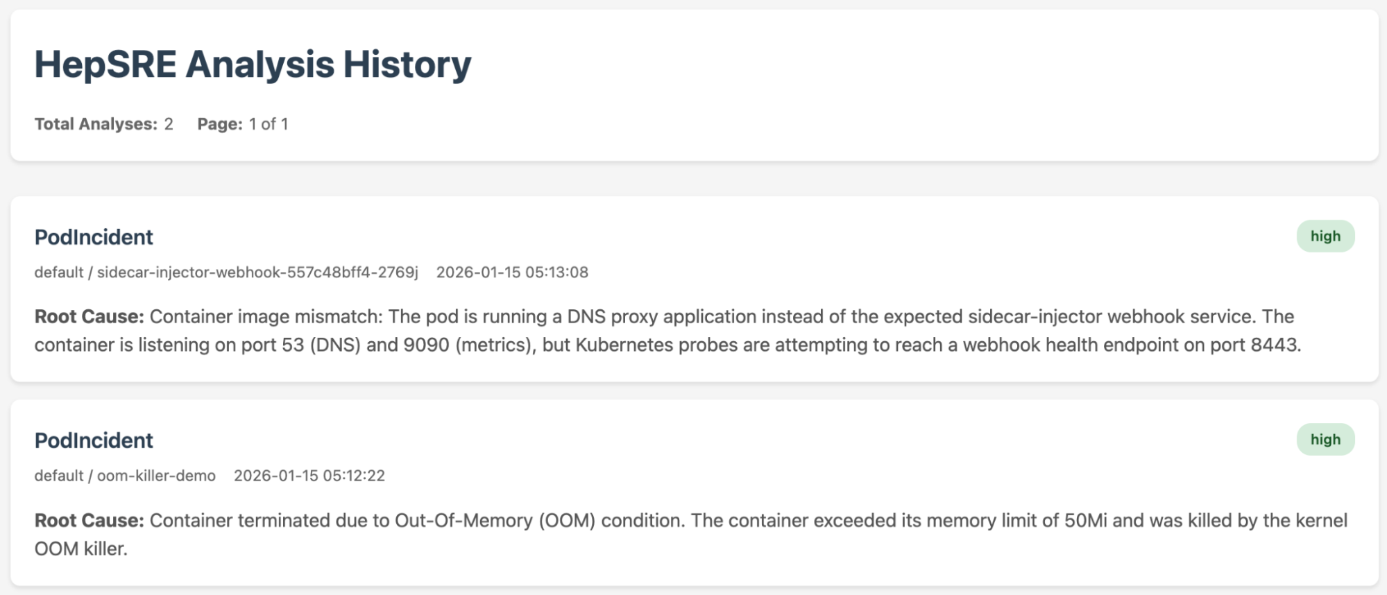The height and width of the screenshot is (595, 1387).
Task: Open the oom-killer-demo PodIncident title
Action: (94, 440)
